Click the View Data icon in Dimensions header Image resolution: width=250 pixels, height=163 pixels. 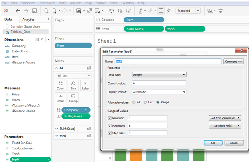coord(37,40)
